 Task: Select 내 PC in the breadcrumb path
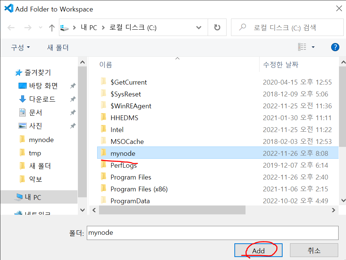pyautogui.click(x=89, y=27)
